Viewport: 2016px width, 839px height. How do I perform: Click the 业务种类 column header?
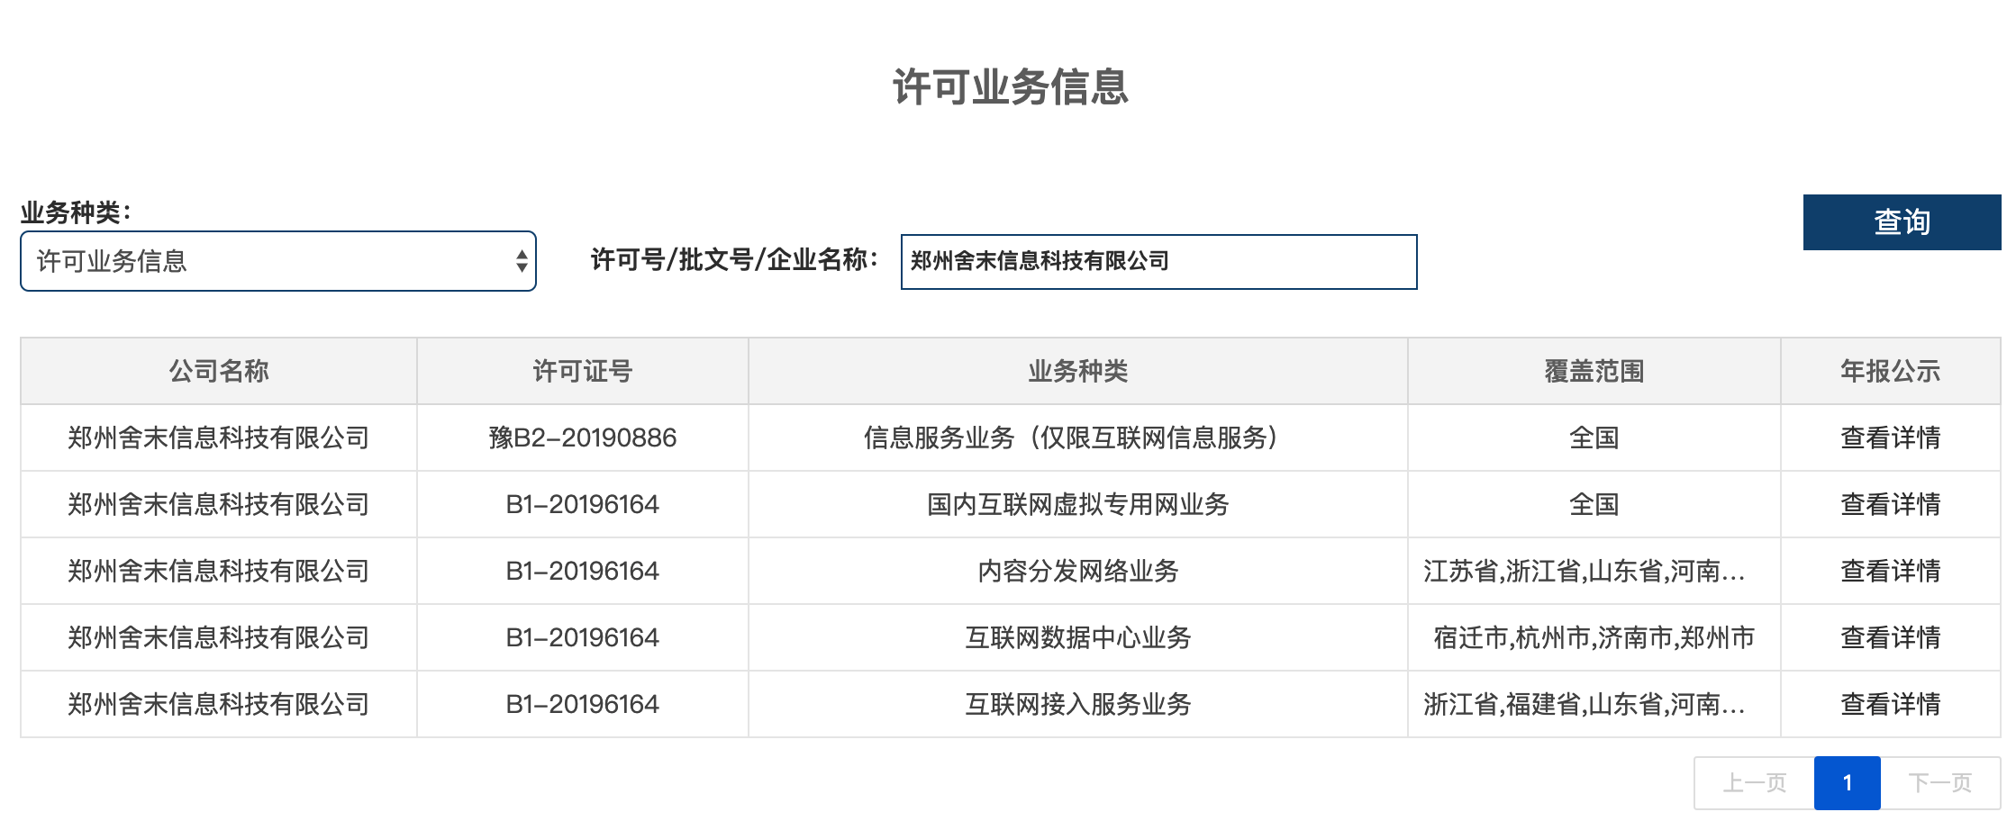(x=1078, y=371)
